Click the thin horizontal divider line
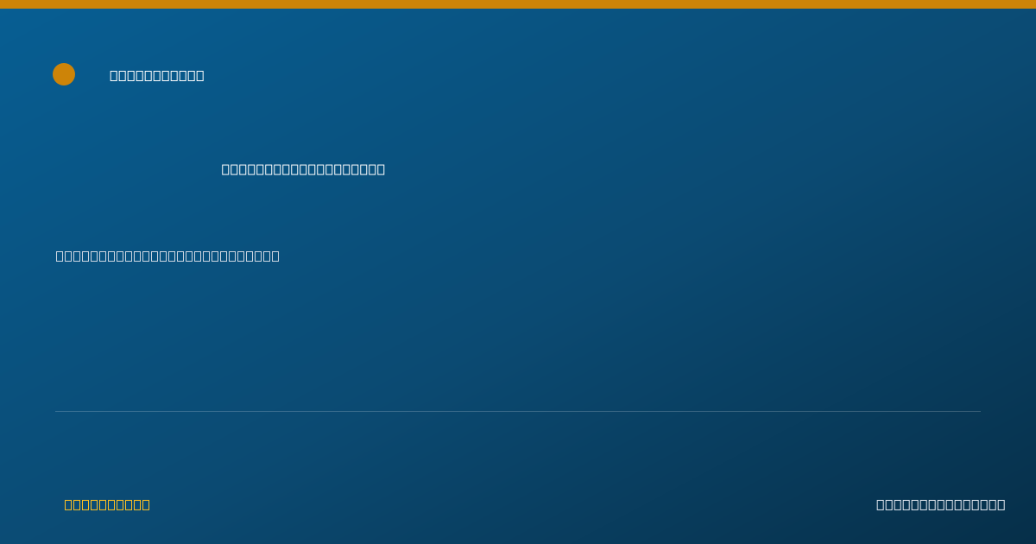The image size is (1036, 544). pyautogui.click(x=518, y=411)
